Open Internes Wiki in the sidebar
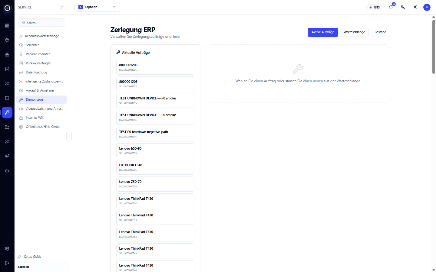Image resolution: width=436 pixels, height=272 pixels. coord(42,118)
